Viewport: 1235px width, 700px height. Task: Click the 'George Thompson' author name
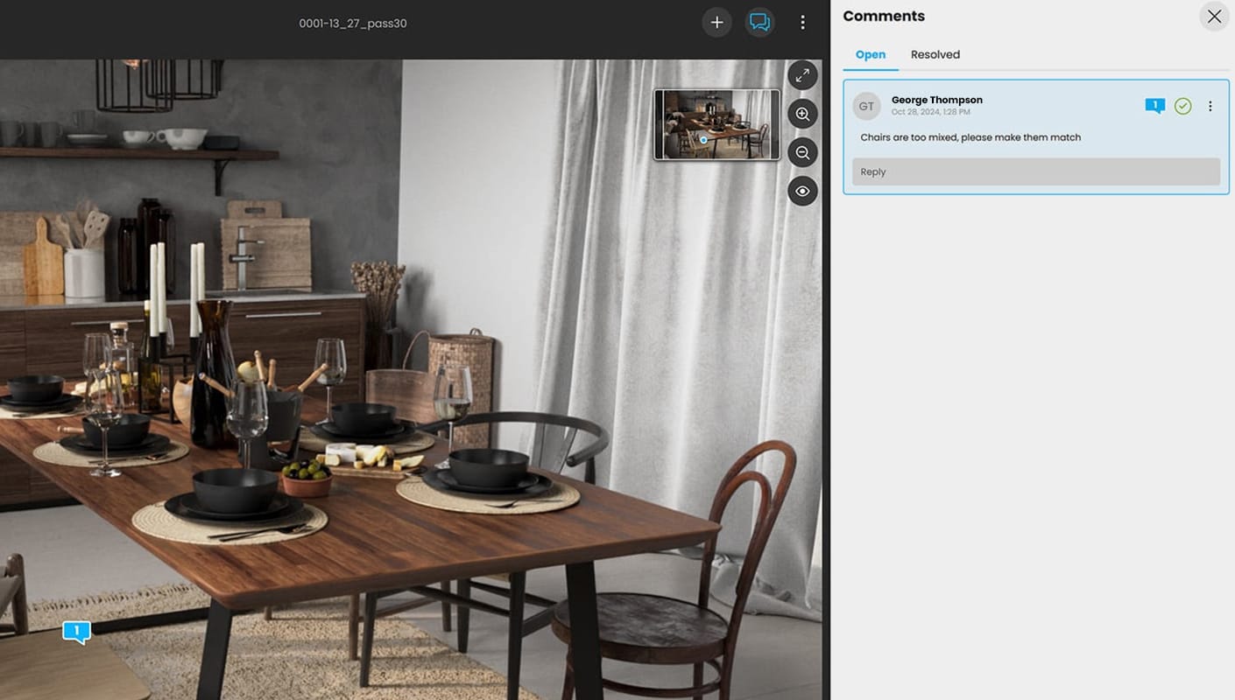click(x=937, y=100)
